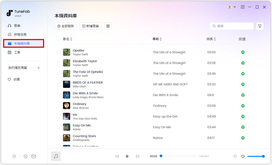This screenshot has height=165, width=272.
Task: Open 工具 in the sidebar
Action: pyautogui.click(x=14, y=52)
